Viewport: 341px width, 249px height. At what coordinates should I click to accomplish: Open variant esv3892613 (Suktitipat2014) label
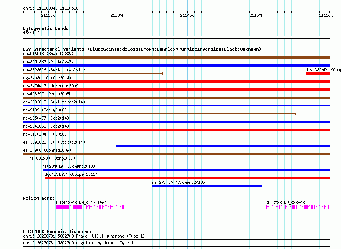tap(54, 102)
